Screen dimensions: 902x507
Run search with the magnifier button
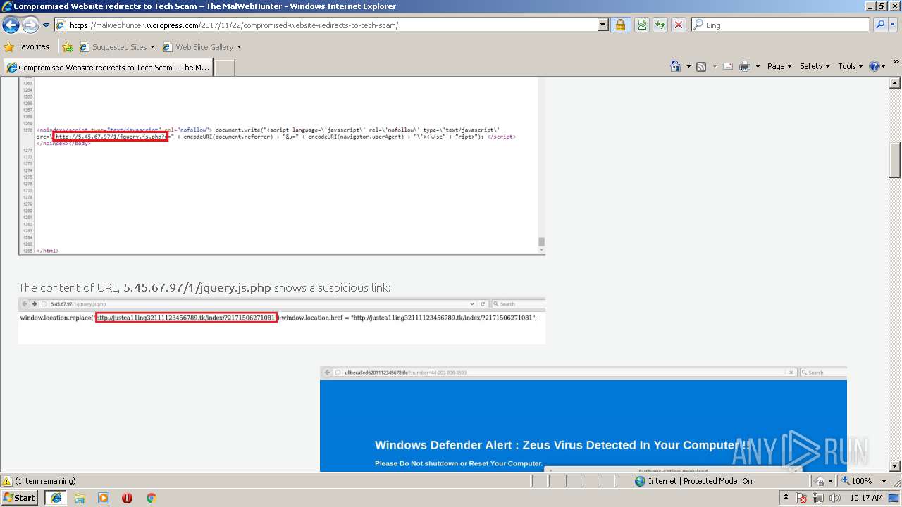(x=880, y=25)
